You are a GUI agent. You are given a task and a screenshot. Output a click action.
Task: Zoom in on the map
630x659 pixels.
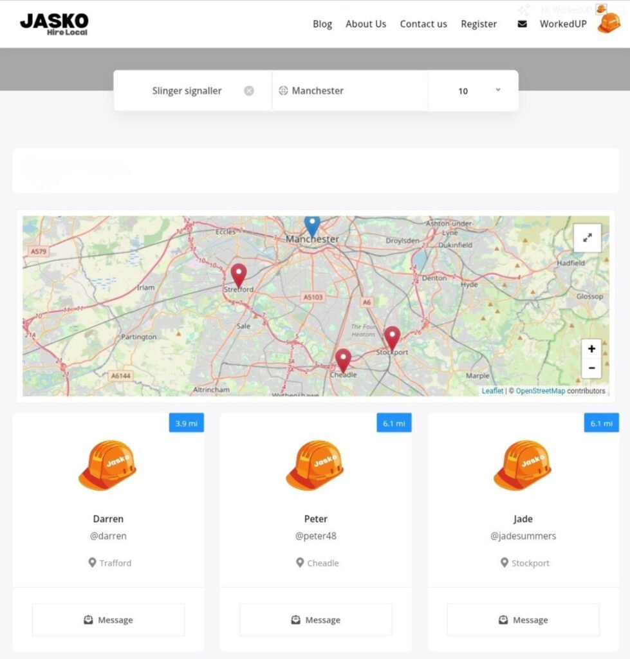tap(591, 349)
